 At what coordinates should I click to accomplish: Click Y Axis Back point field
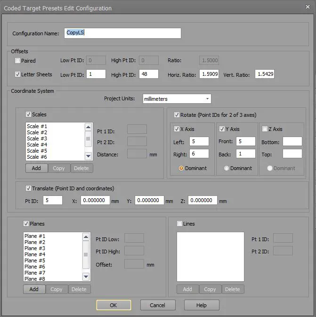(x=246, y=154)
